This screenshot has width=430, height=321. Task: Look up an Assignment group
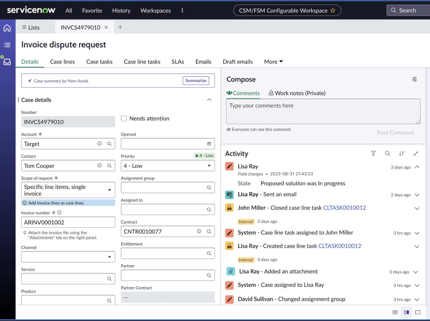209,188
